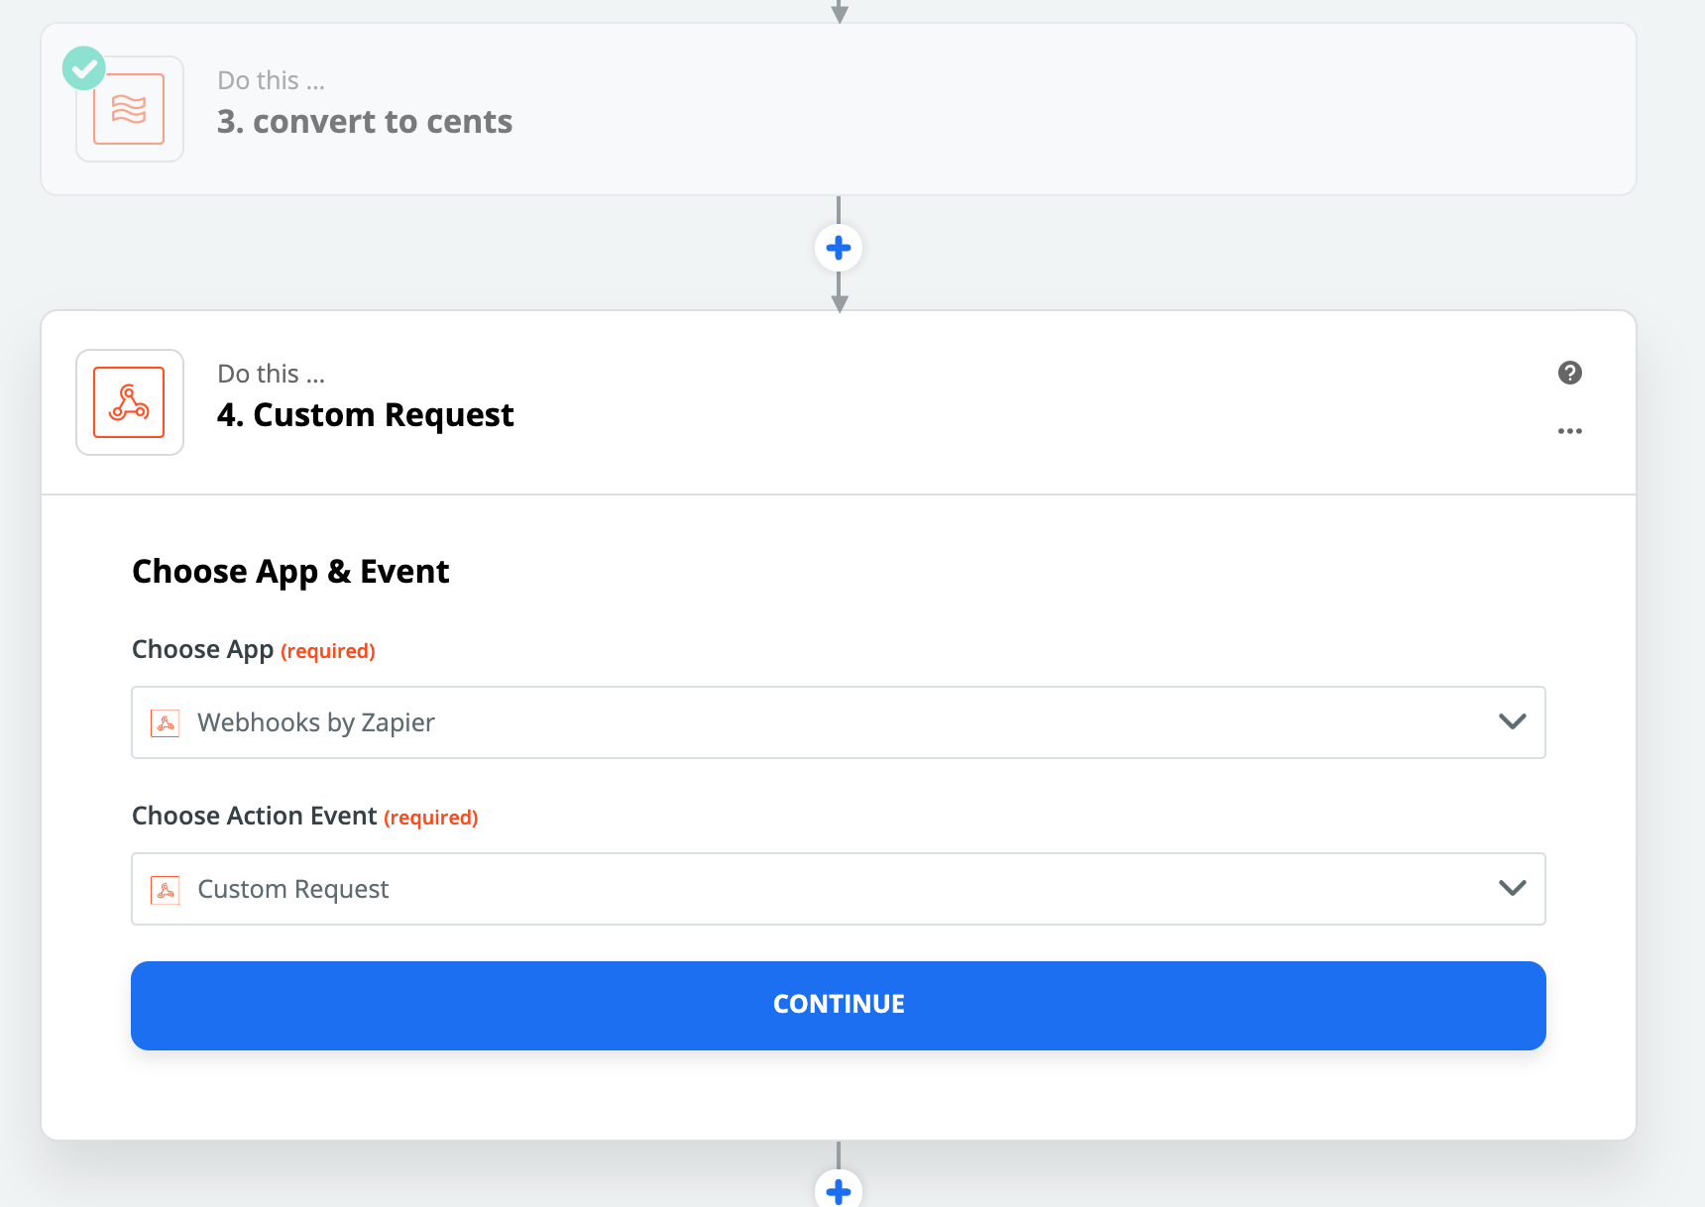Screen dimensions: 1705x1207
Task: Click the 4. Custom Request title
Action: 365,414
